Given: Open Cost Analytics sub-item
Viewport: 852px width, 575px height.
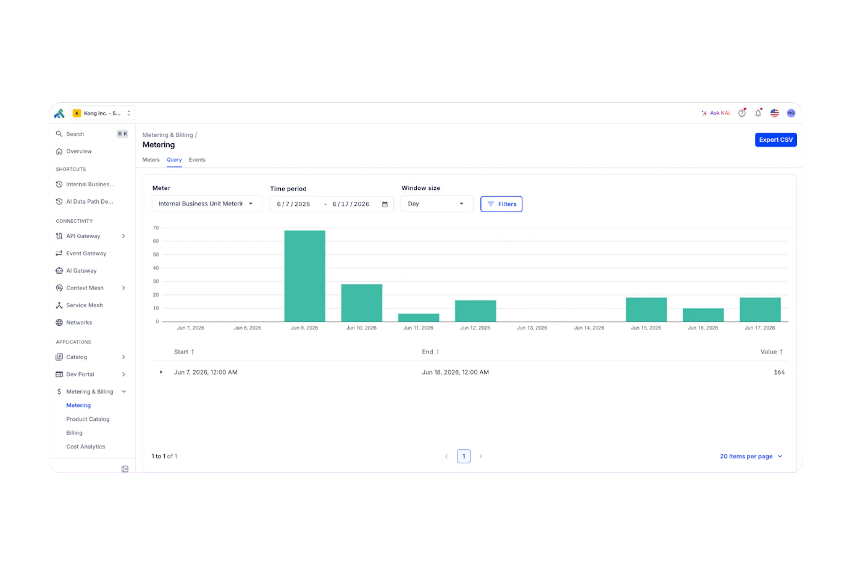Looking at the screenshot, I should coord(86,447).
